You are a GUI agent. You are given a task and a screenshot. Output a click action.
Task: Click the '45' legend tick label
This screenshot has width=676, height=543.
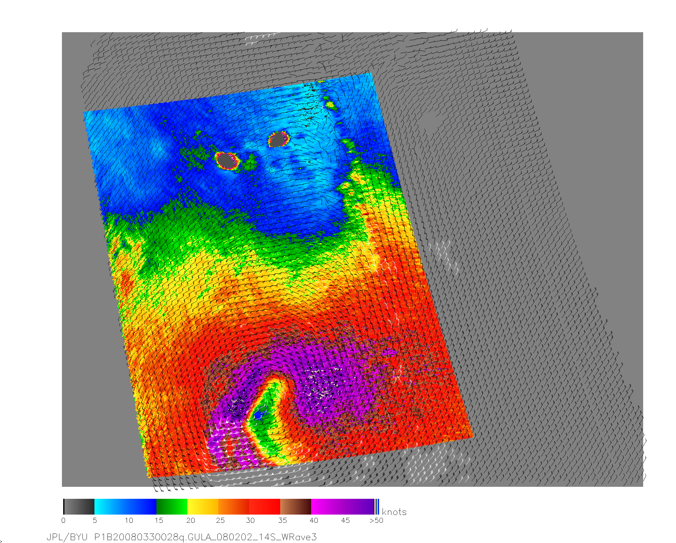click(346, 521)
